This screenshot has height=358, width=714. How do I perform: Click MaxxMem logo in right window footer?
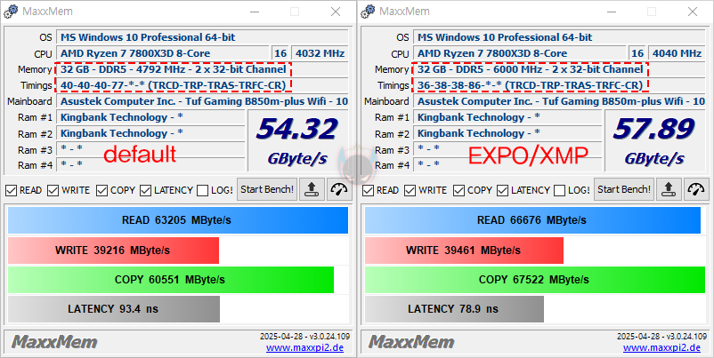coord(411,342)
